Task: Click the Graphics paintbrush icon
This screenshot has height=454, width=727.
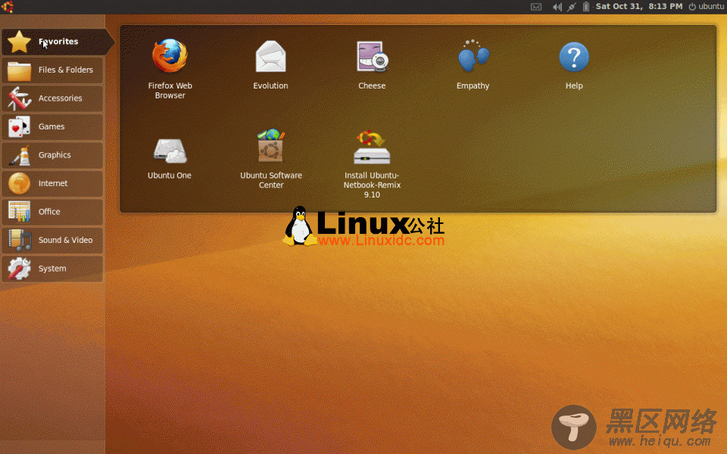Action: click(x=19, y=155)
